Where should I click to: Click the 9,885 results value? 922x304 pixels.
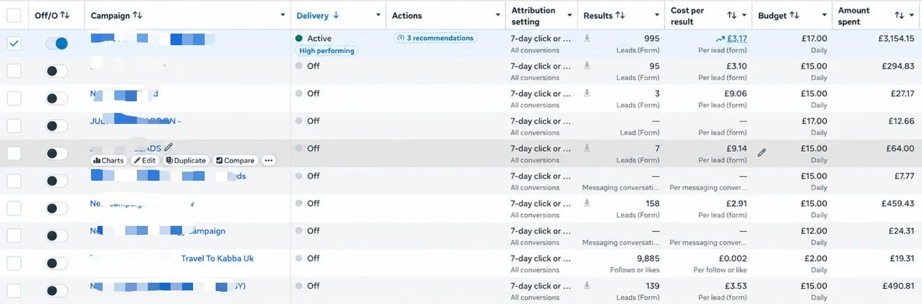[x=648, y=258]
